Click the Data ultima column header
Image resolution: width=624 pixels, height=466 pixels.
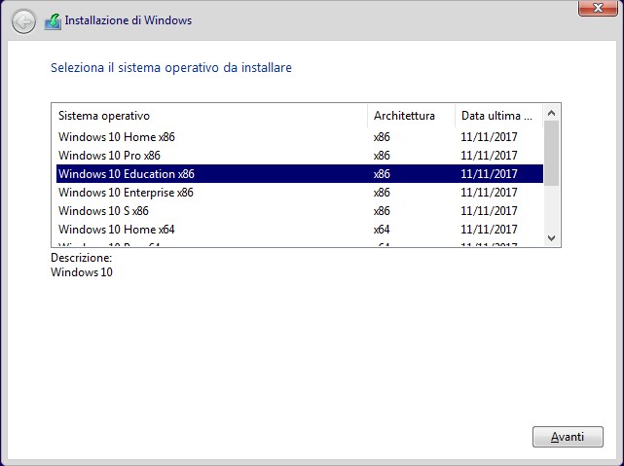498,116
